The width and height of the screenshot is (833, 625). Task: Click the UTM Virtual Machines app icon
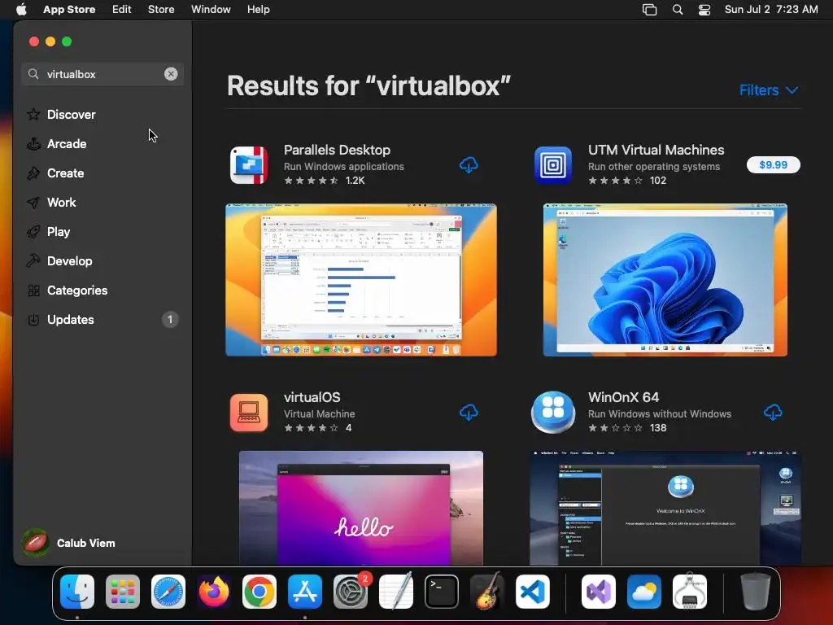pyautogui.click(x=553, y=165)
